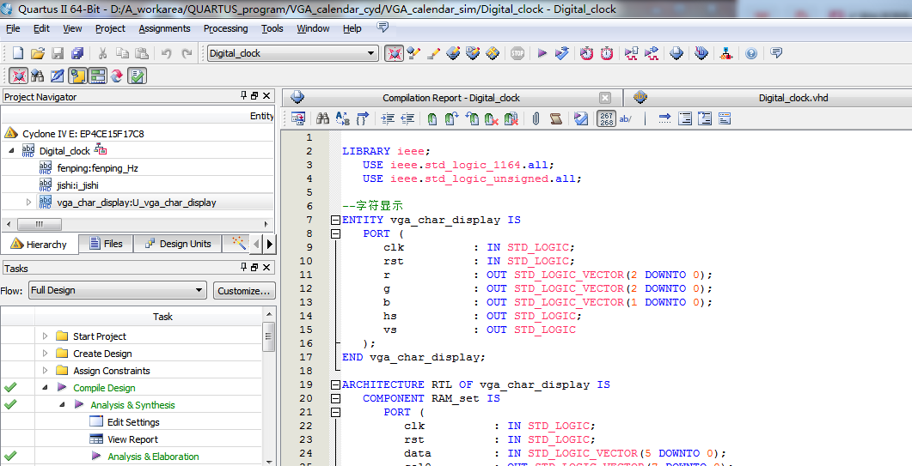
Task: Click the Find binoculars icon in editor toolbar
Action: [323, 118]
